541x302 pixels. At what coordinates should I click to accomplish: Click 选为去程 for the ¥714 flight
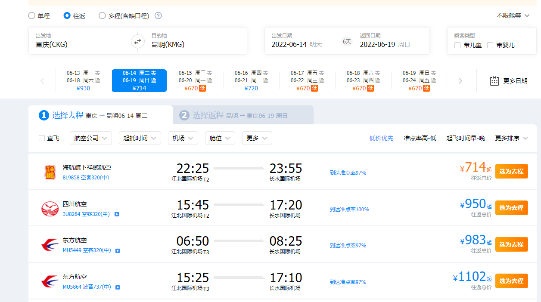[511, 171]
